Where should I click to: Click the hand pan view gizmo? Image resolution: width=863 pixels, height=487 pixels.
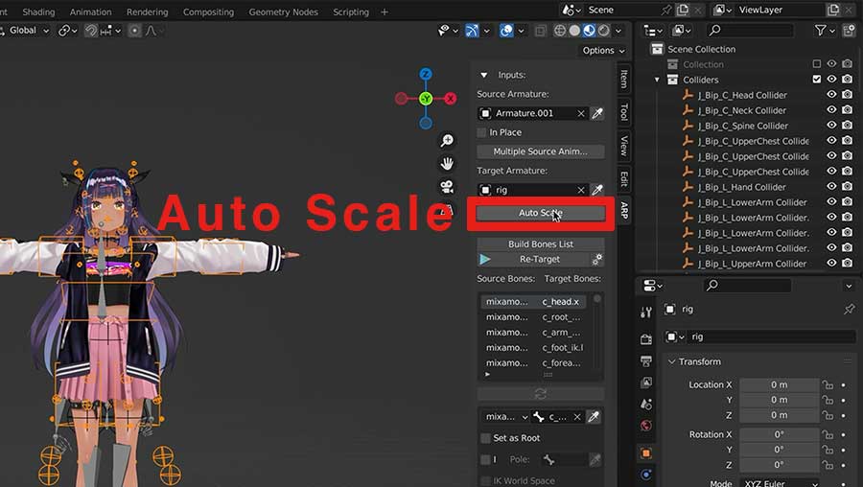point(447,163)
